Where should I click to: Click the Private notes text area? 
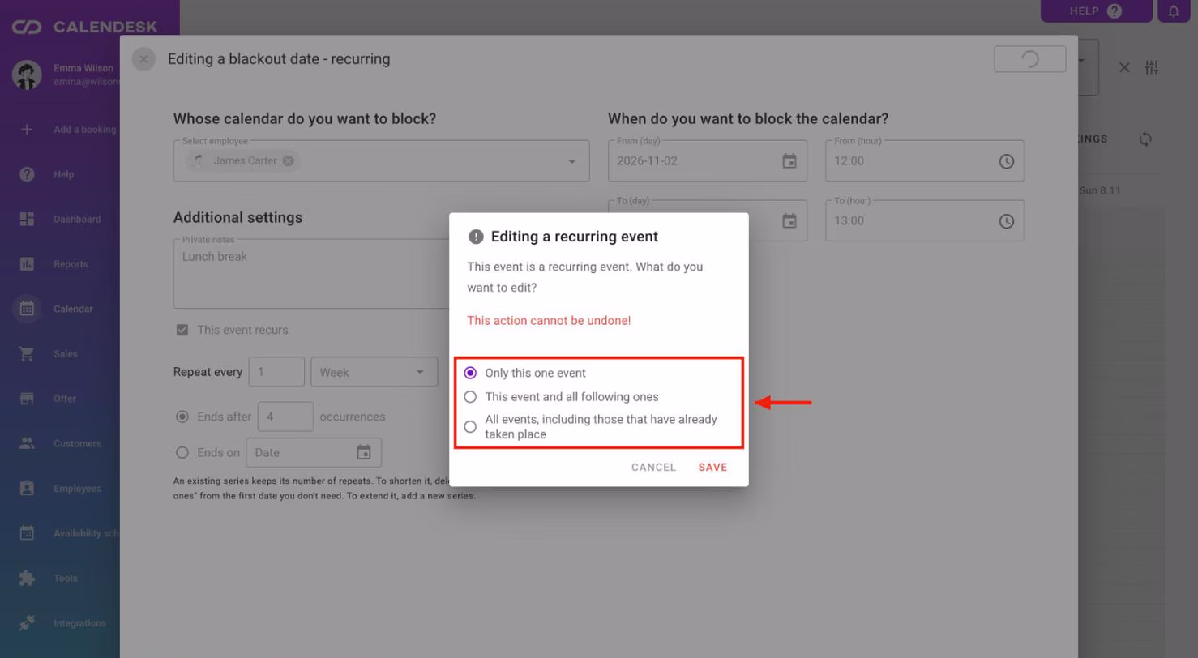pyautogui.click(x=312, y=274)
